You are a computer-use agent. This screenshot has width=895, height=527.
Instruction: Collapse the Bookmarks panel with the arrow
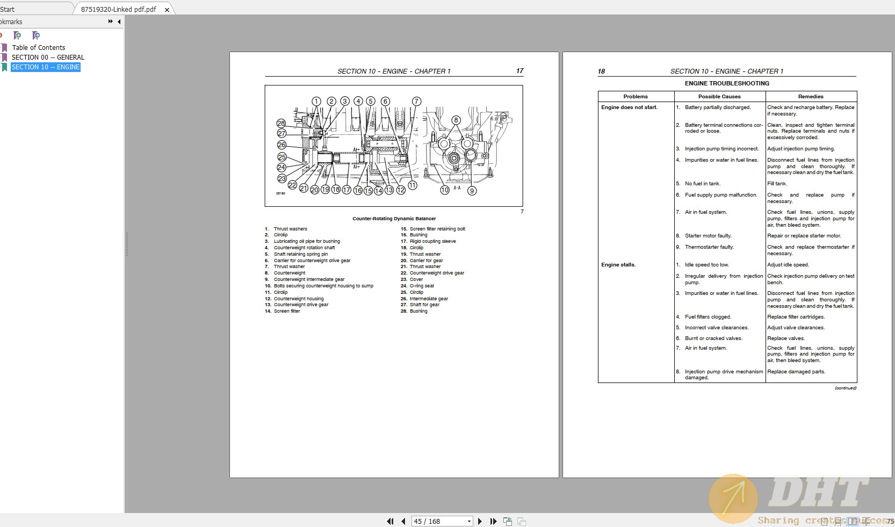pos(119,21)
